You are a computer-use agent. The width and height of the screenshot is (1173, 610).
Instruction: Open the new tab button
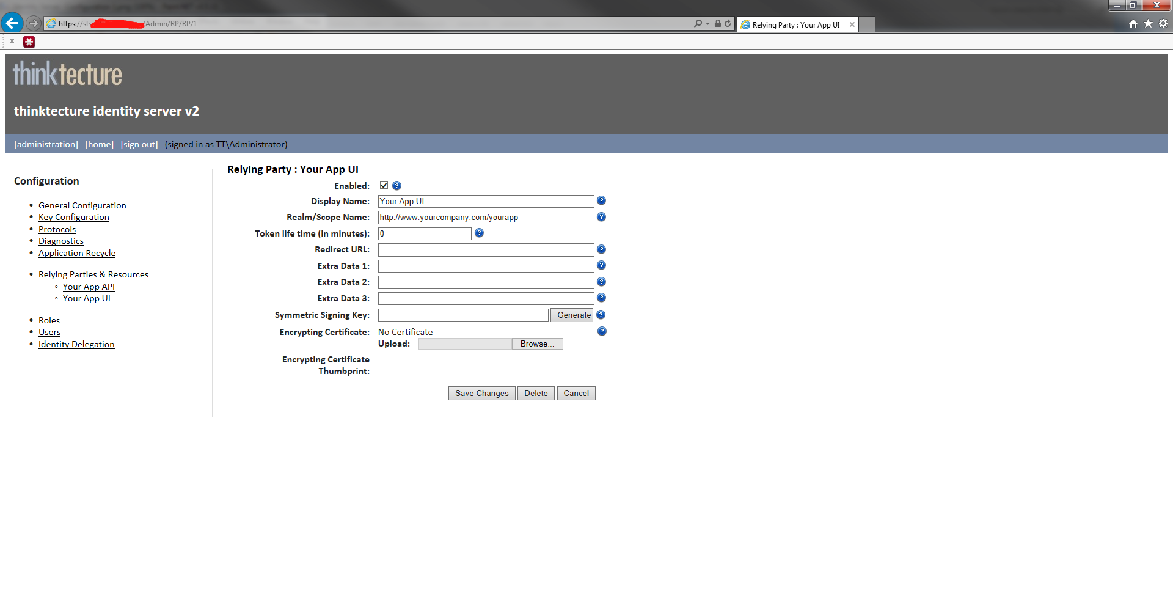point(867,24)
